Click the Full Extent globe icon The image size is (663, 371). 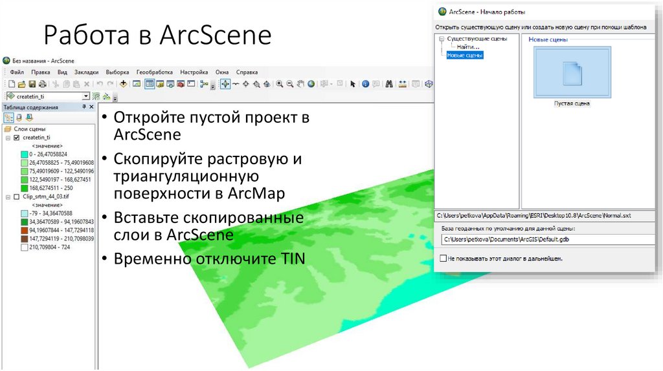[311, 83]
